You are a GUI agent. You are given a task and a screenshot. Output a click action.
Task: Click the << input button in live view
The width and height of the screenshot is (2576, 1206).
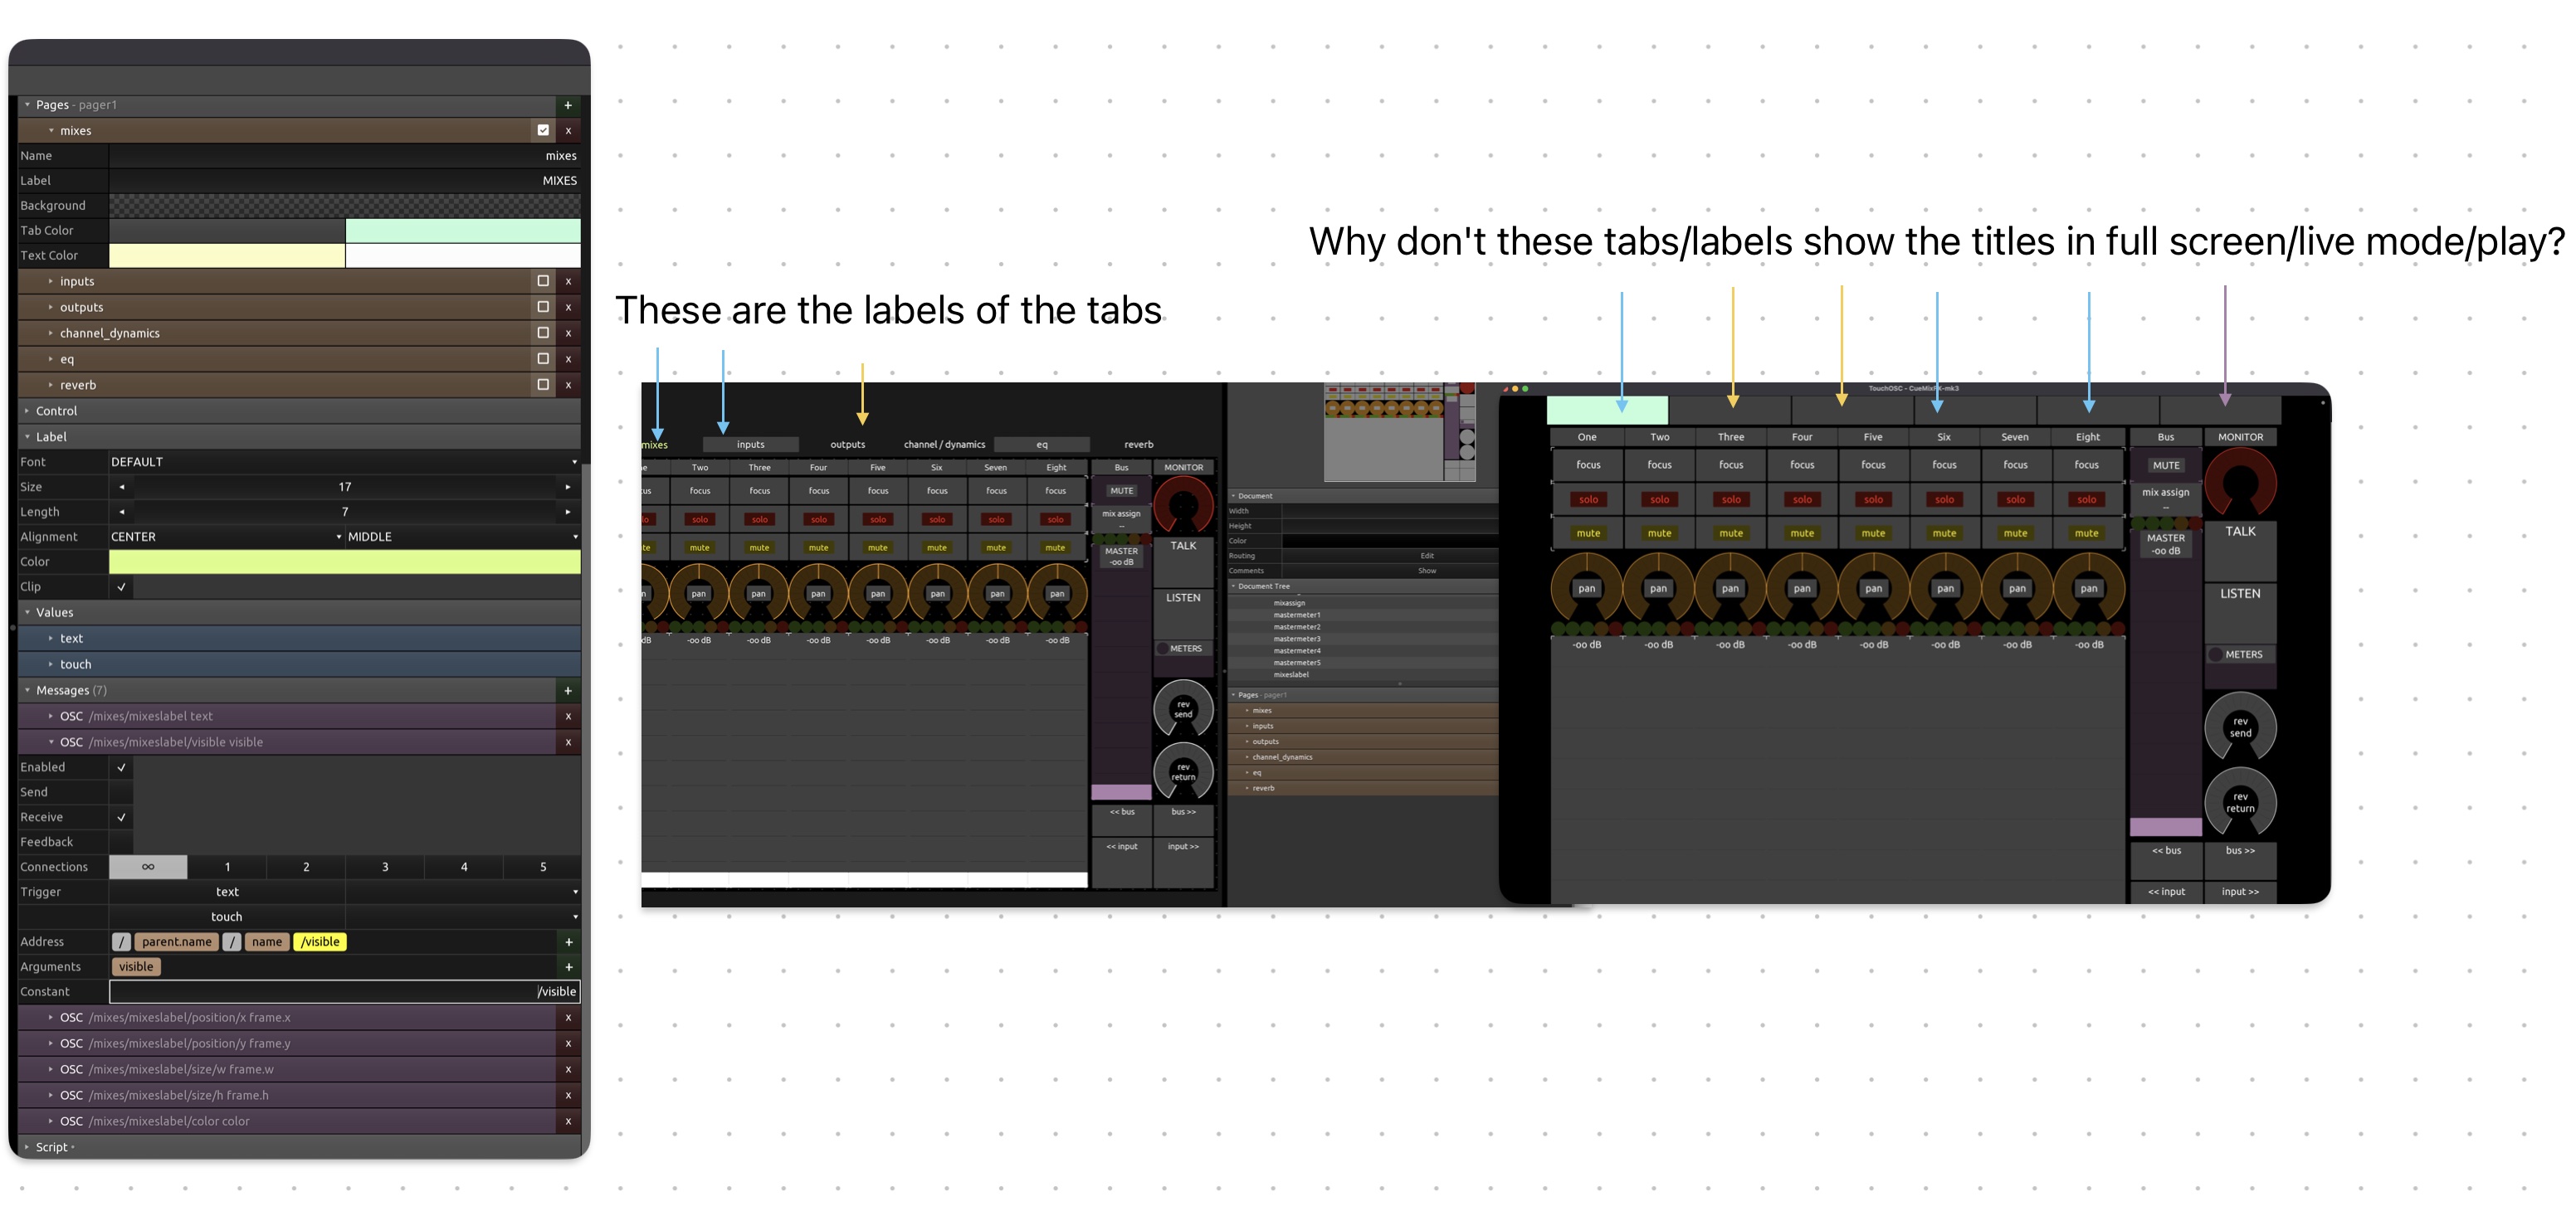[x=2166, y=892]
